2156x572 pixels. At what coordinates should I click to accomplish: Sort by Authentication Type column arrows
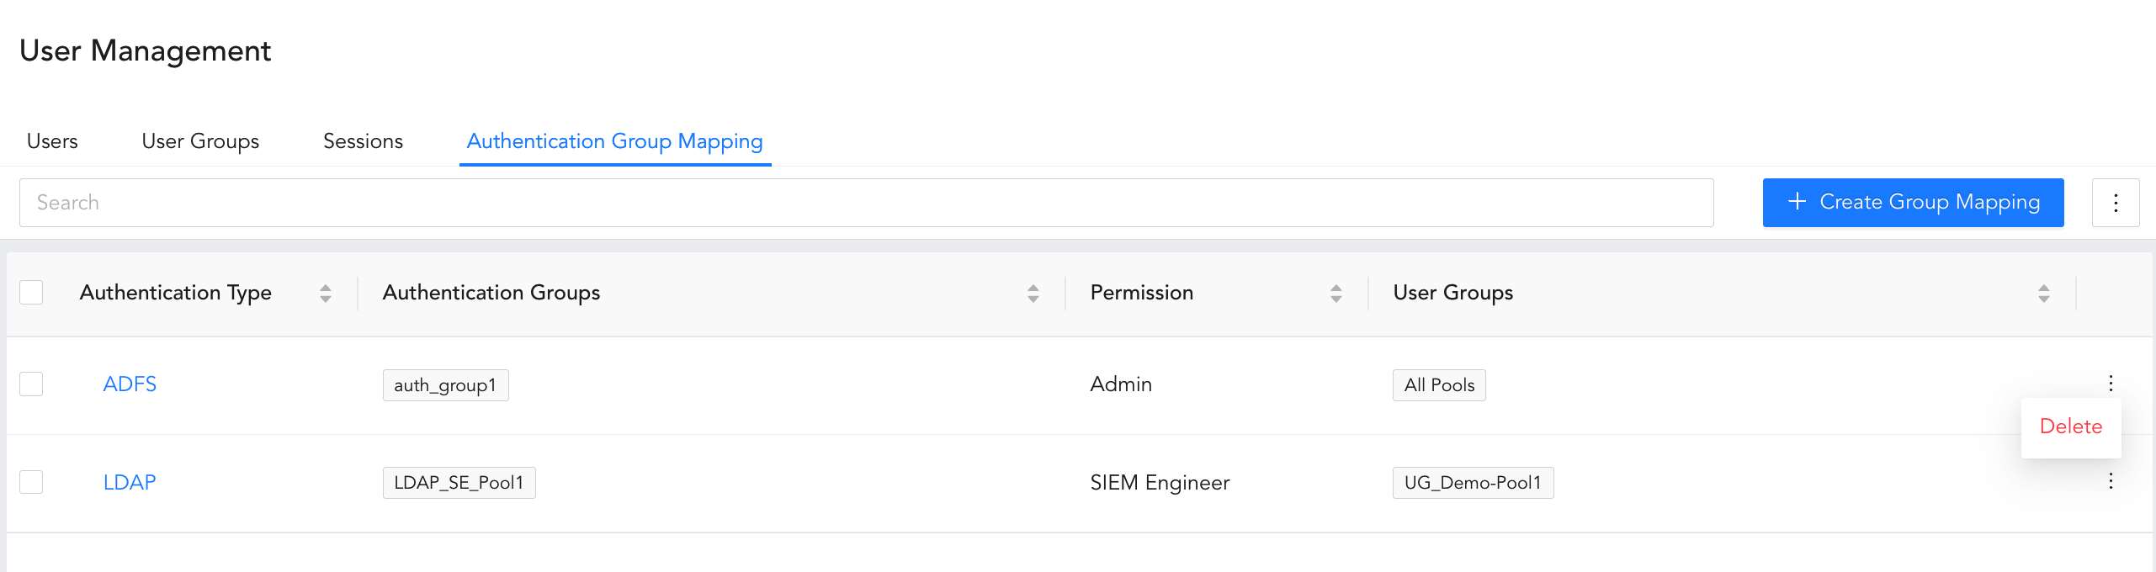[x=326, y=293]
